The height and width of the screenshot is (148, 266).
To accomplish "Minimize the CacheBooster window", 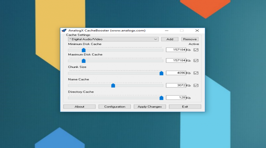I will [167, 31].
